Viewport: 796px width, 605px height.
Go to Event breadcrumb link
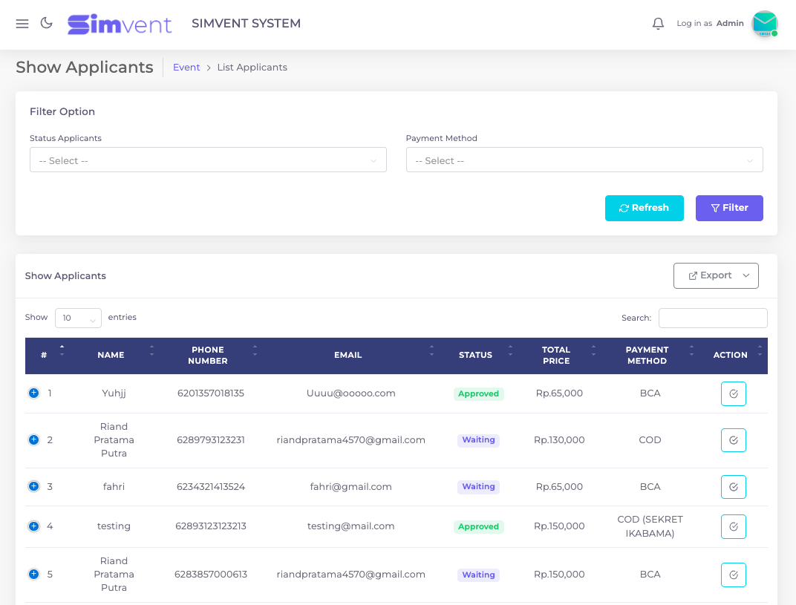[186, 68]
